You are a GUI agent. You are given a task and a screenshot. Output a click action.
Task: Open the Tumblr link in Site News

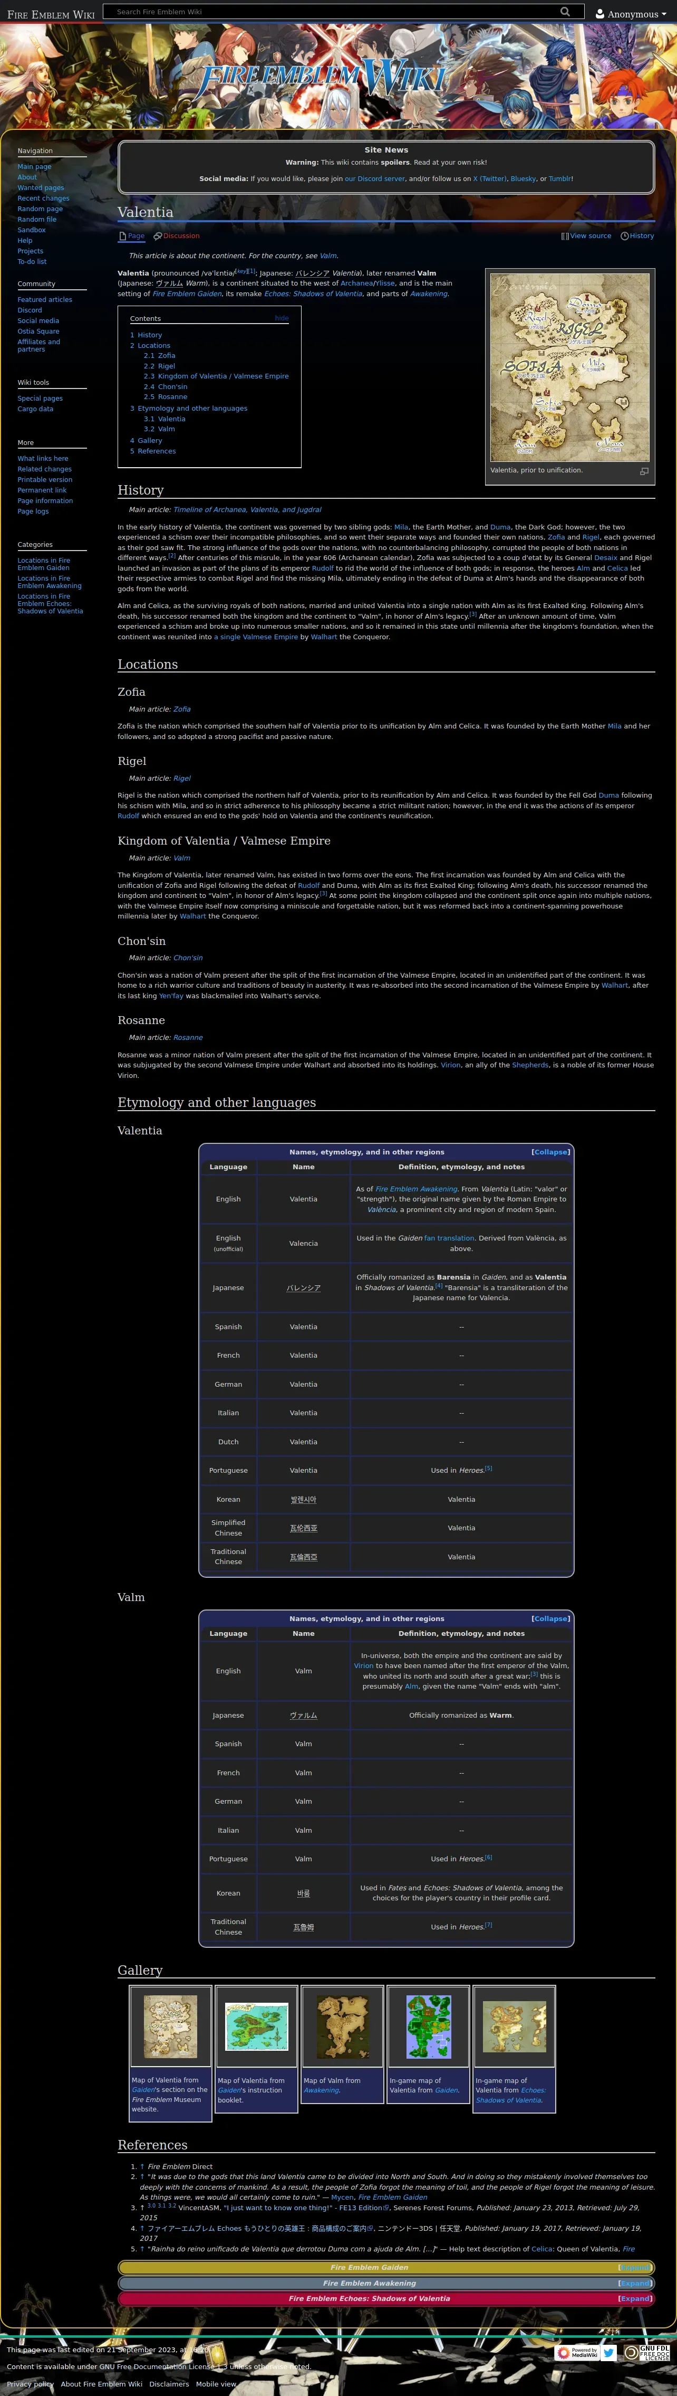click(560, 178)
